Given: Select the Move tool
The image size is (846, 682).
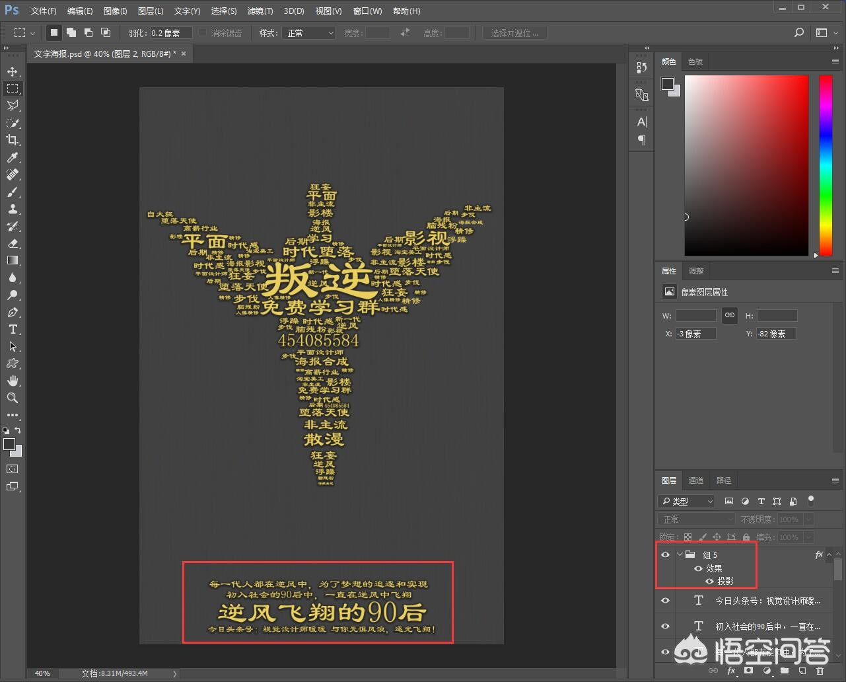Looking at the screenshot, I should click(x=13, y=71).
